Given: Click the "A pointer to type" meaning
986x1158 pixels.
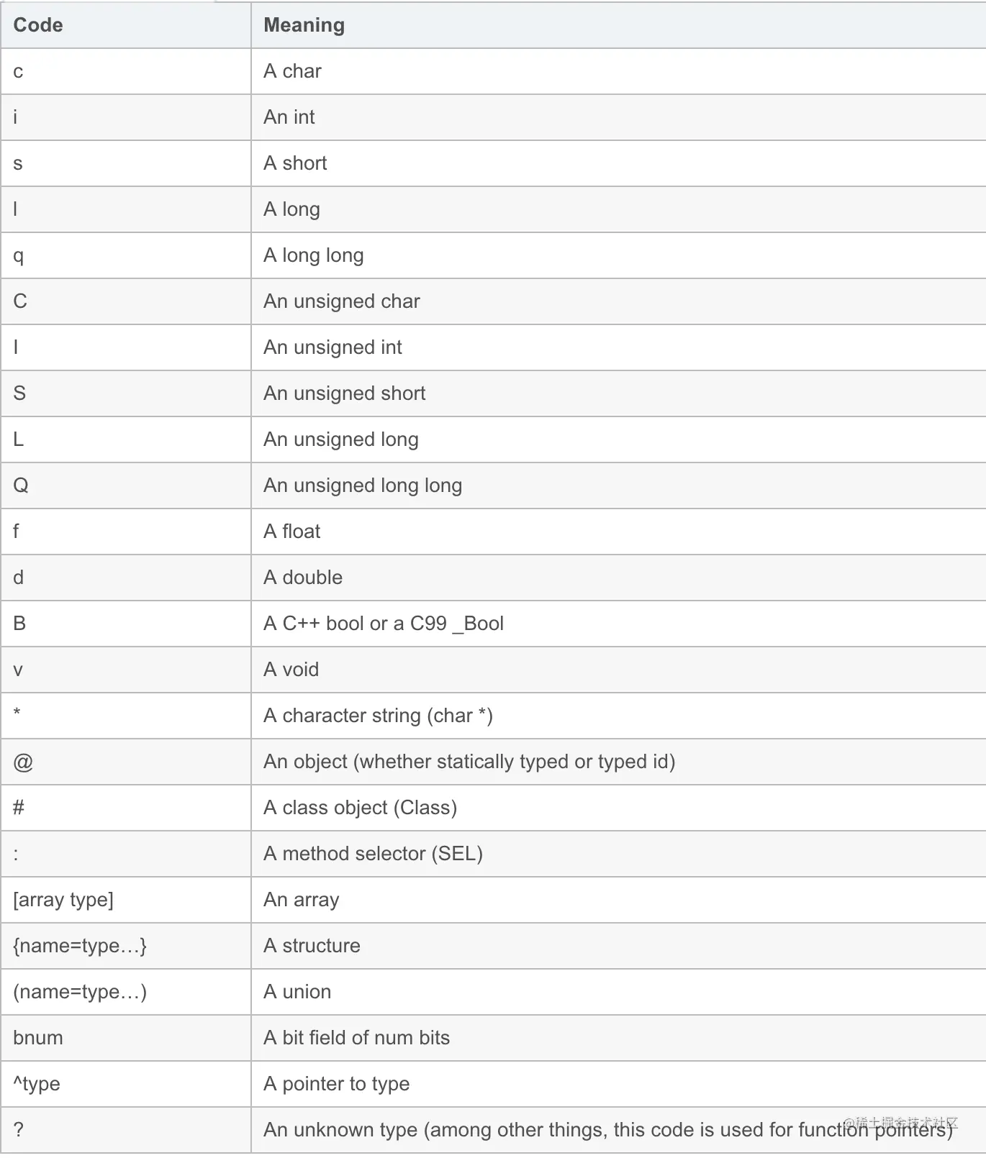Looking at the screenshot, I should 336,1084.
